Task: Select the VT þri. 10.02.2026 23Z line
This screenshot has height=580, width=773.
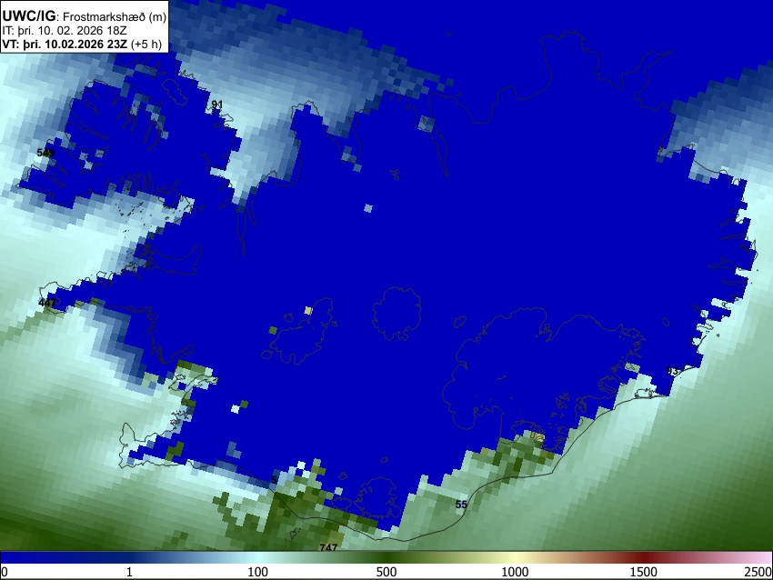Action: (82, 44)
